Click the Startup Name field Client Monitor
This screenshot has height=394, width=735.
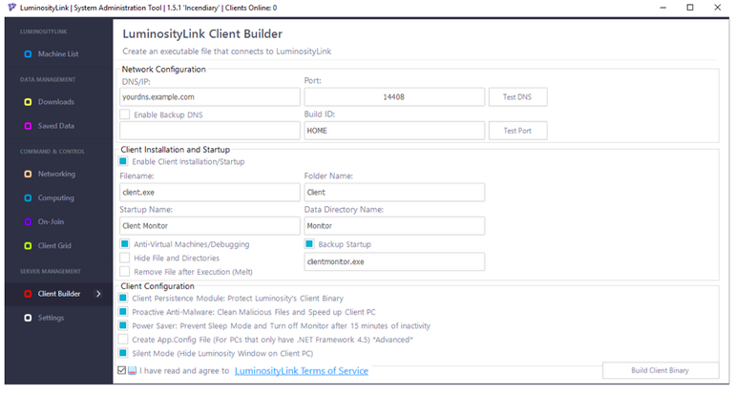[x=210, y=226]
